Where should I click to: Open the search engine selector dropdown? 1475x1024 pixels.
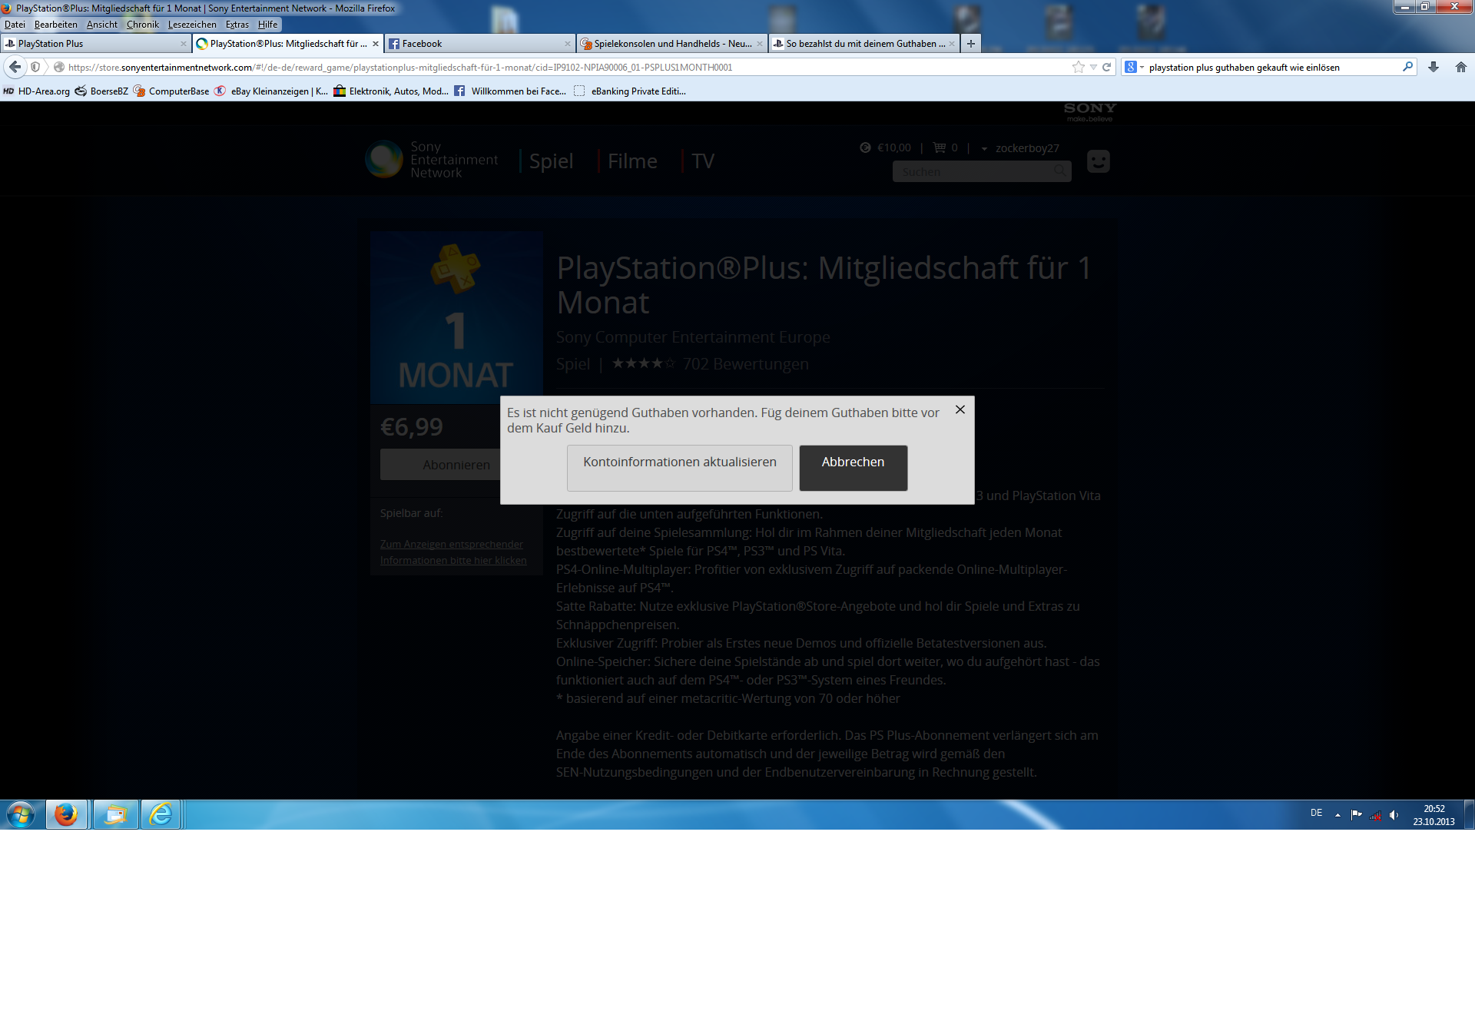pyautogui.click(x=1134, y=67)
